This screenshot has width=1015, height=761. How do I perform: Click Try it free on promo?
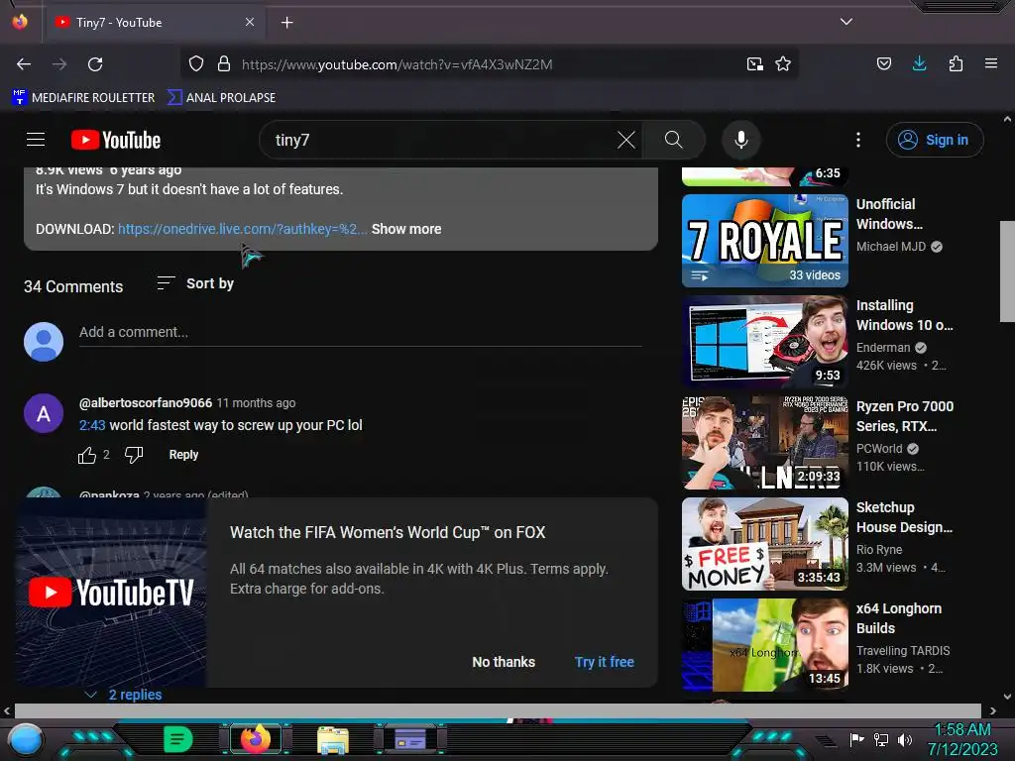point(605,662)
